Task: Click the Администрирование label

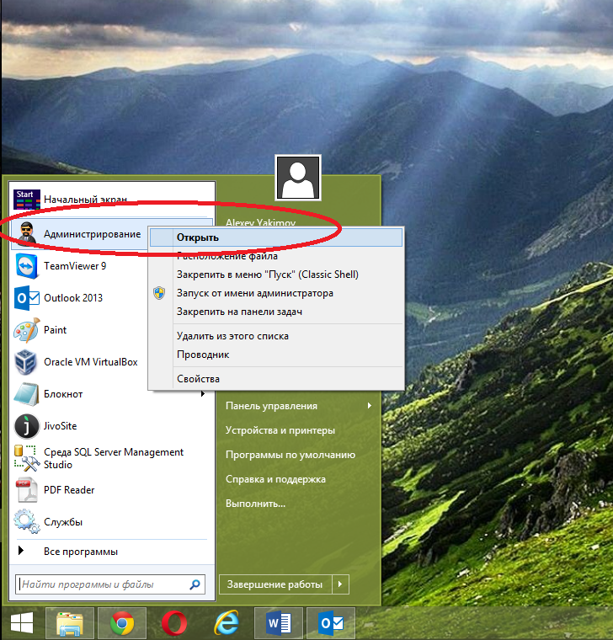Action: [93, 234]
